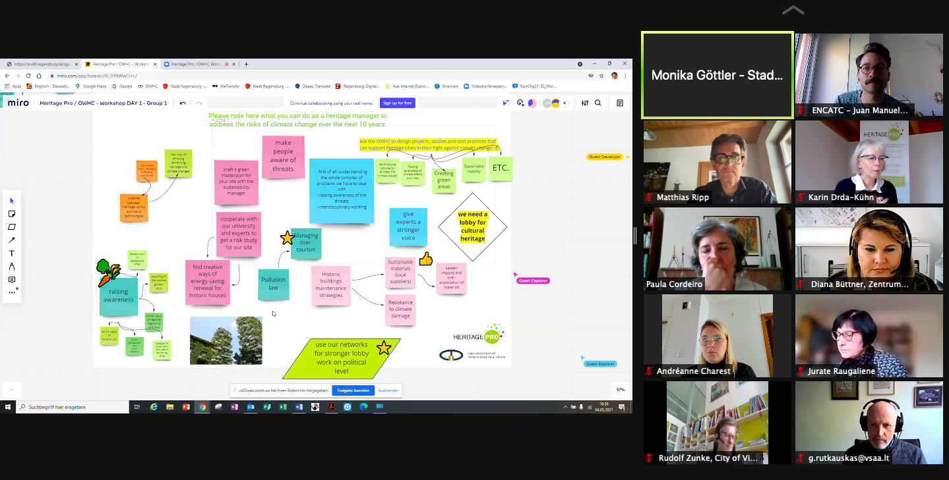Open more tools in Miro toolbar
This screenshot has width=949, height=480.
pyautogui.click(x=11, y=292)
